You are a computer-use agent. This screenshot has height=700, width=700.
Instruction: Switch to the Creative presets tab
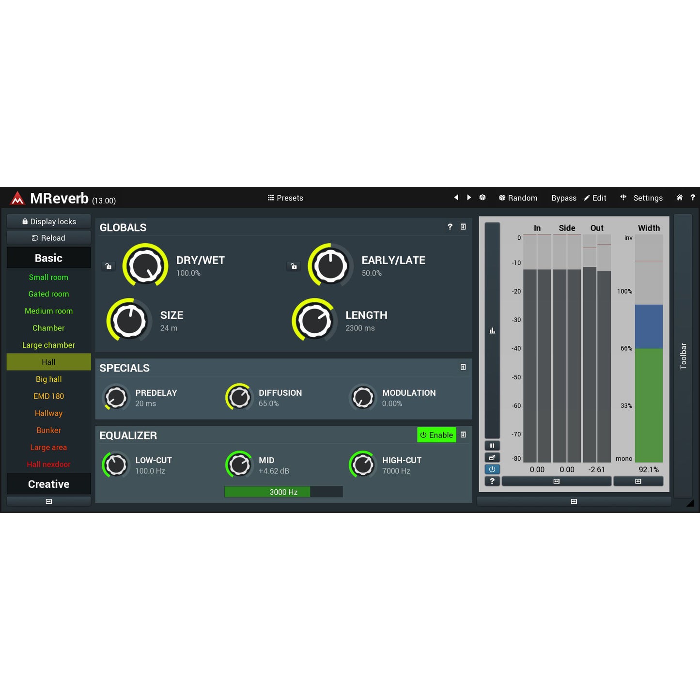point(48,483)
